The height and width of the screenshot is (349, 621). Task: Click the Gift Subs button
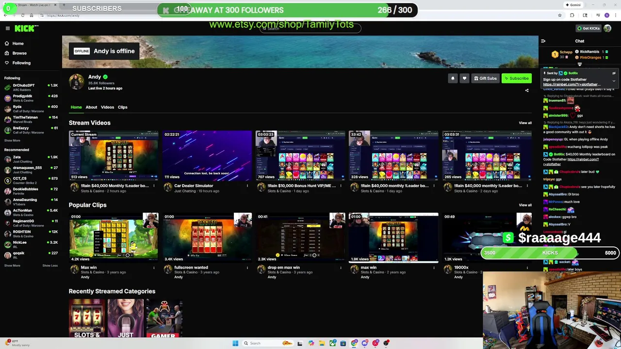[x=485, y=79]
